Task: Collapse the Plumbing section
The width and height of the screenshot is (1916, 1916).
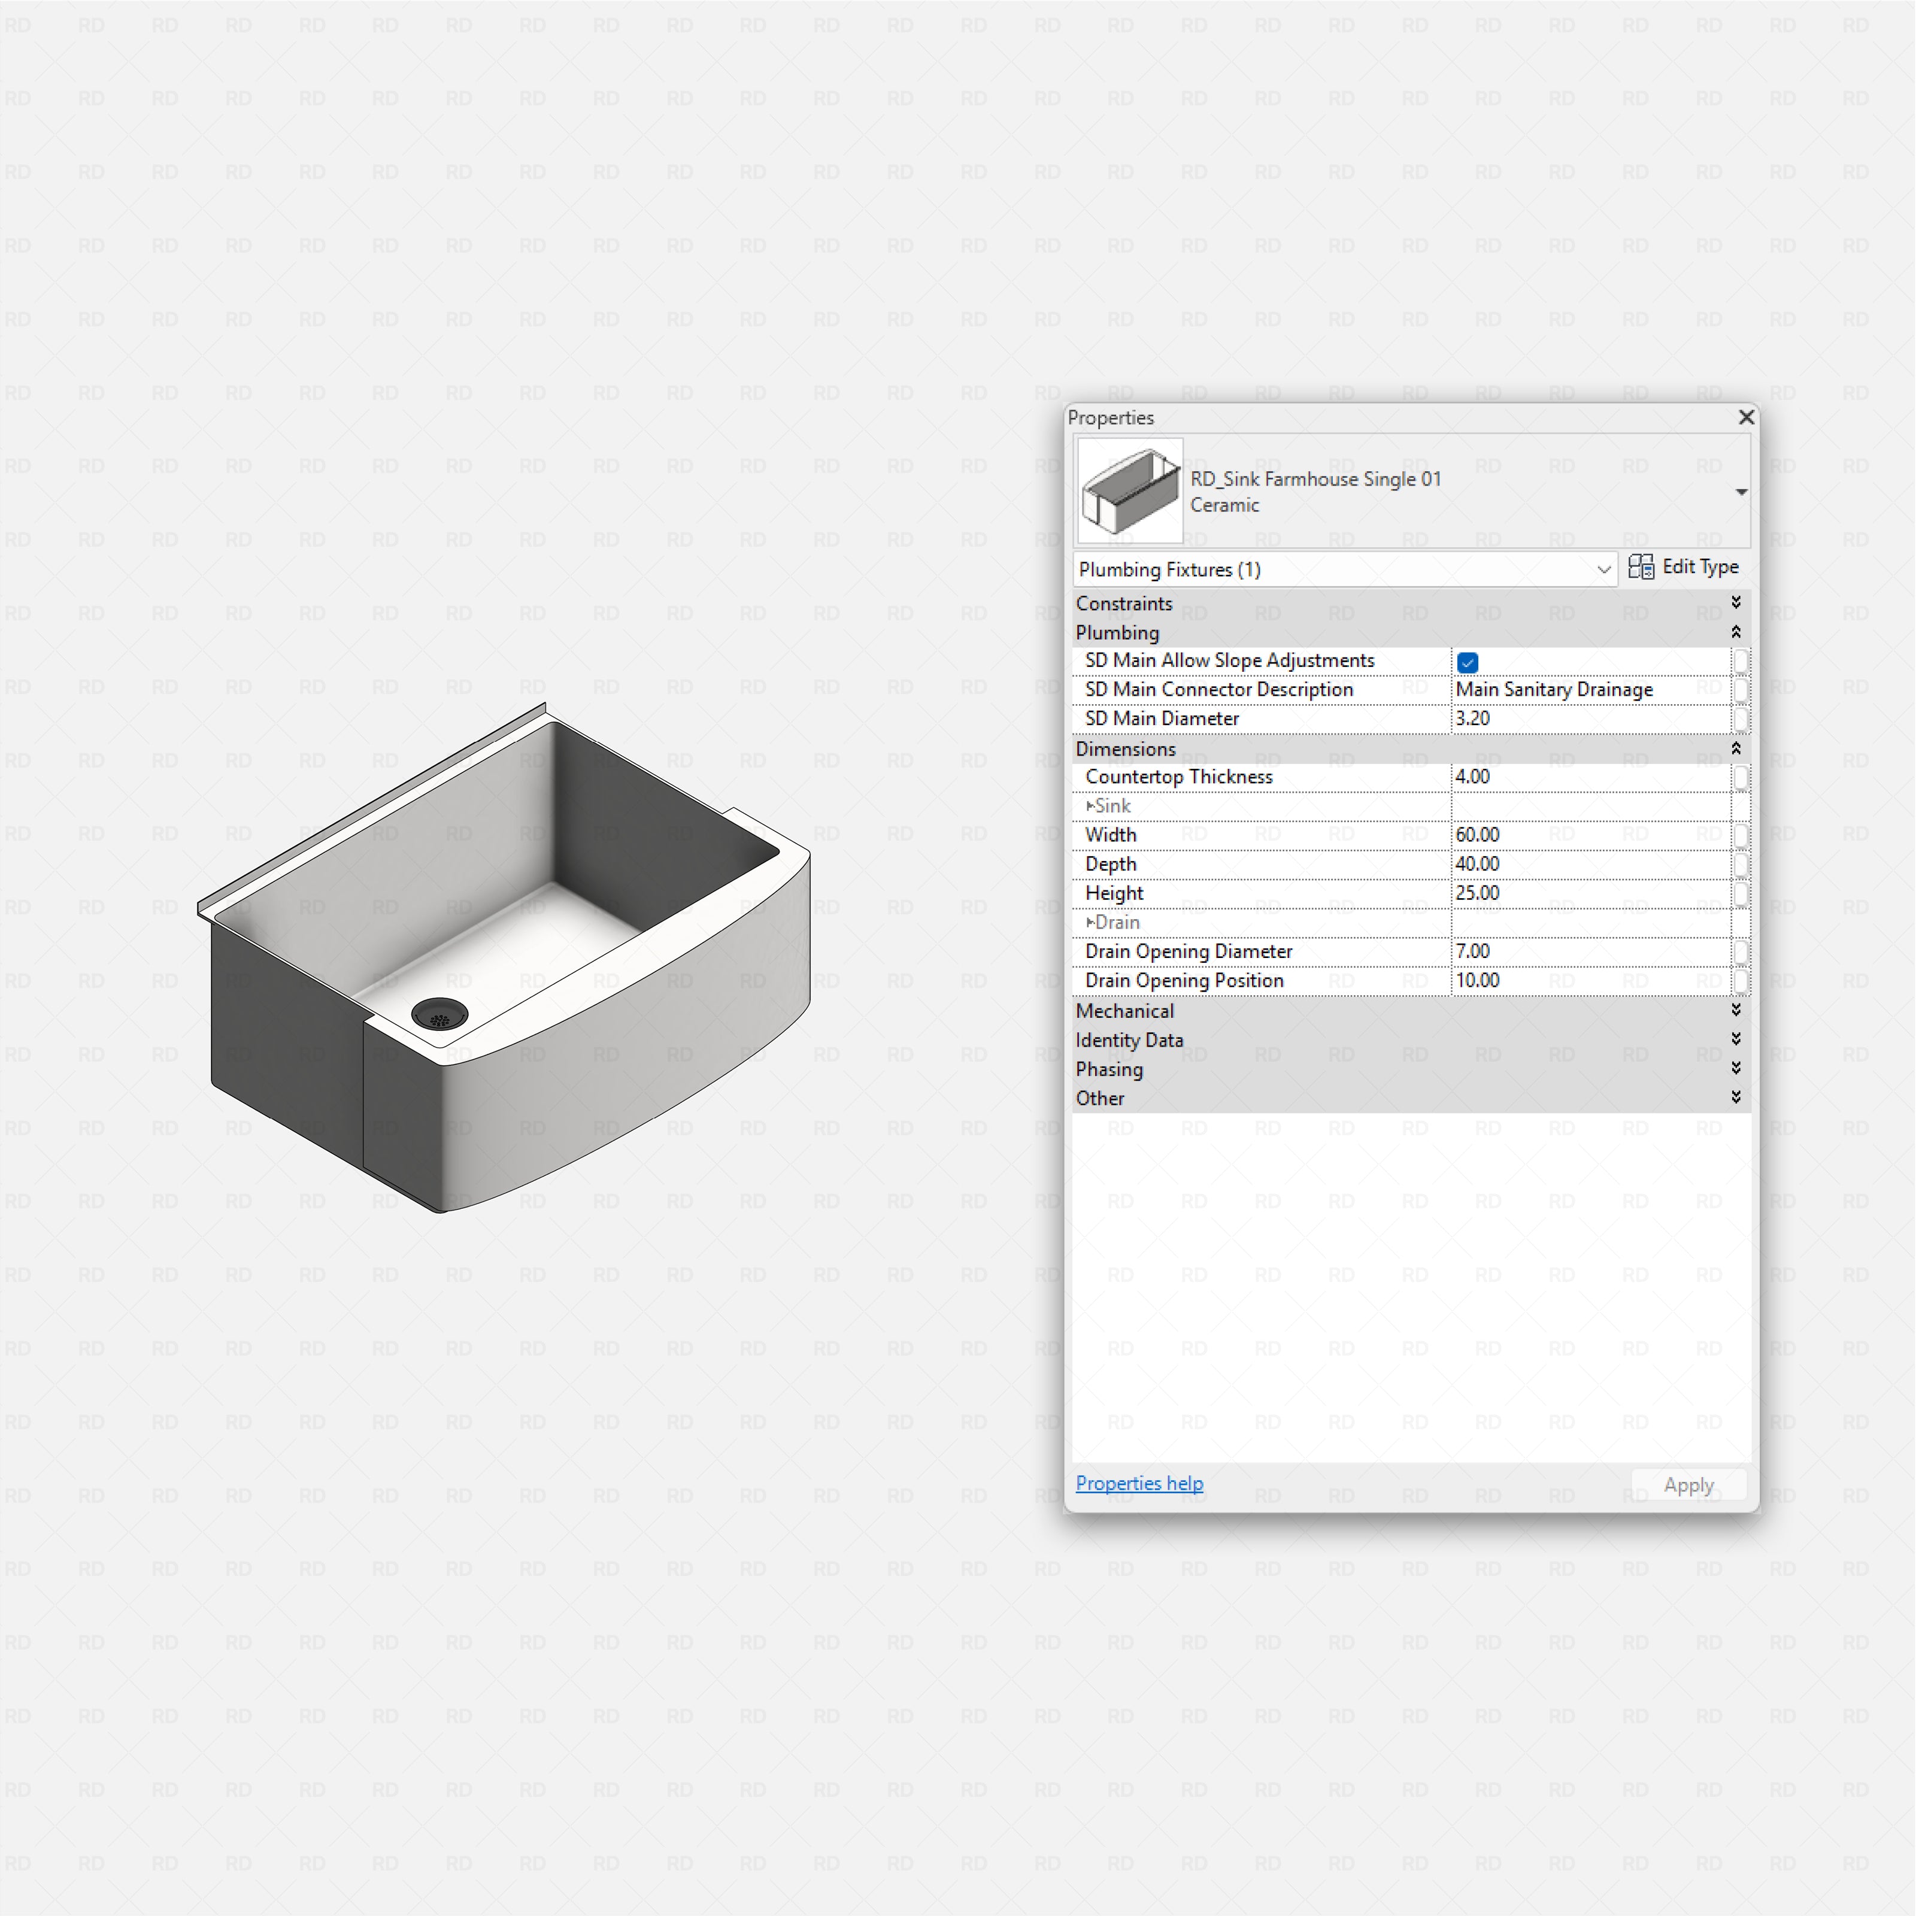Action: point(1736,633)
